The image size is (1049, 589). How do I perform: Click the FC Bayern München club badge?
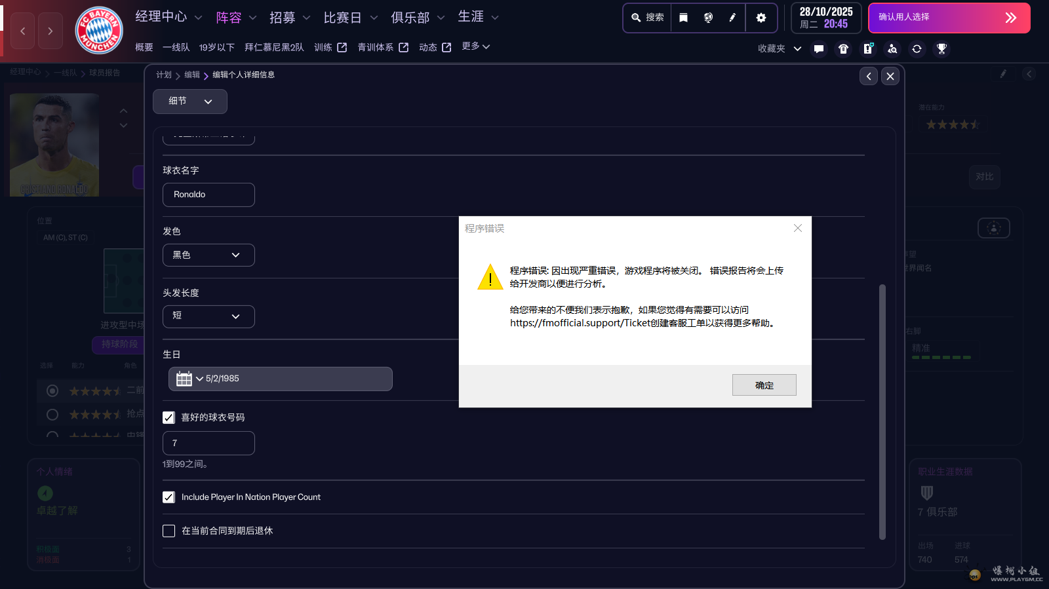pyautogui.click(x=99, y=30)
